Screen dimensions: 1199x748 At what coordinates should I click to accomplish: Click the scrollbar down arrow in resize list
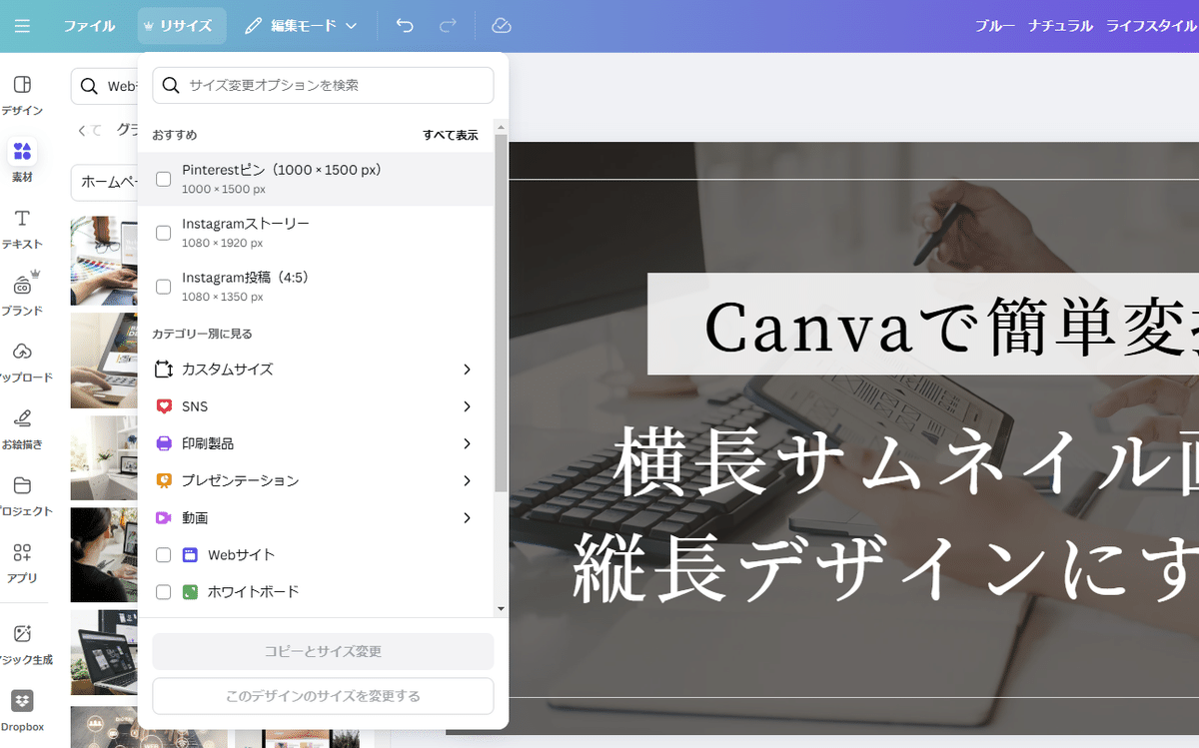(x=502, y=609)
